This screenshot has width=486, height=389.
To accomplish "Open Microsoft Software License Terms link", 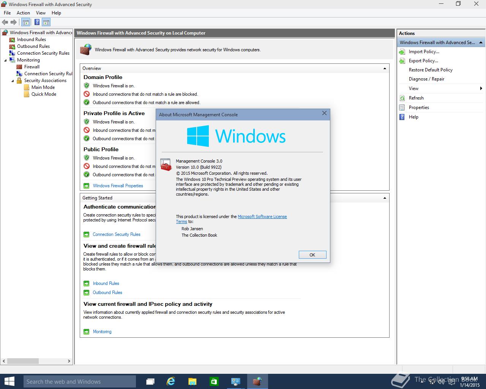I will tap(262, 217).
